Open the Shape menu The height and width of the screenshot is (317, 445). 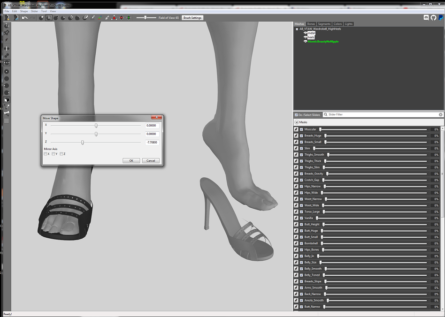click(x=24, y=11)
